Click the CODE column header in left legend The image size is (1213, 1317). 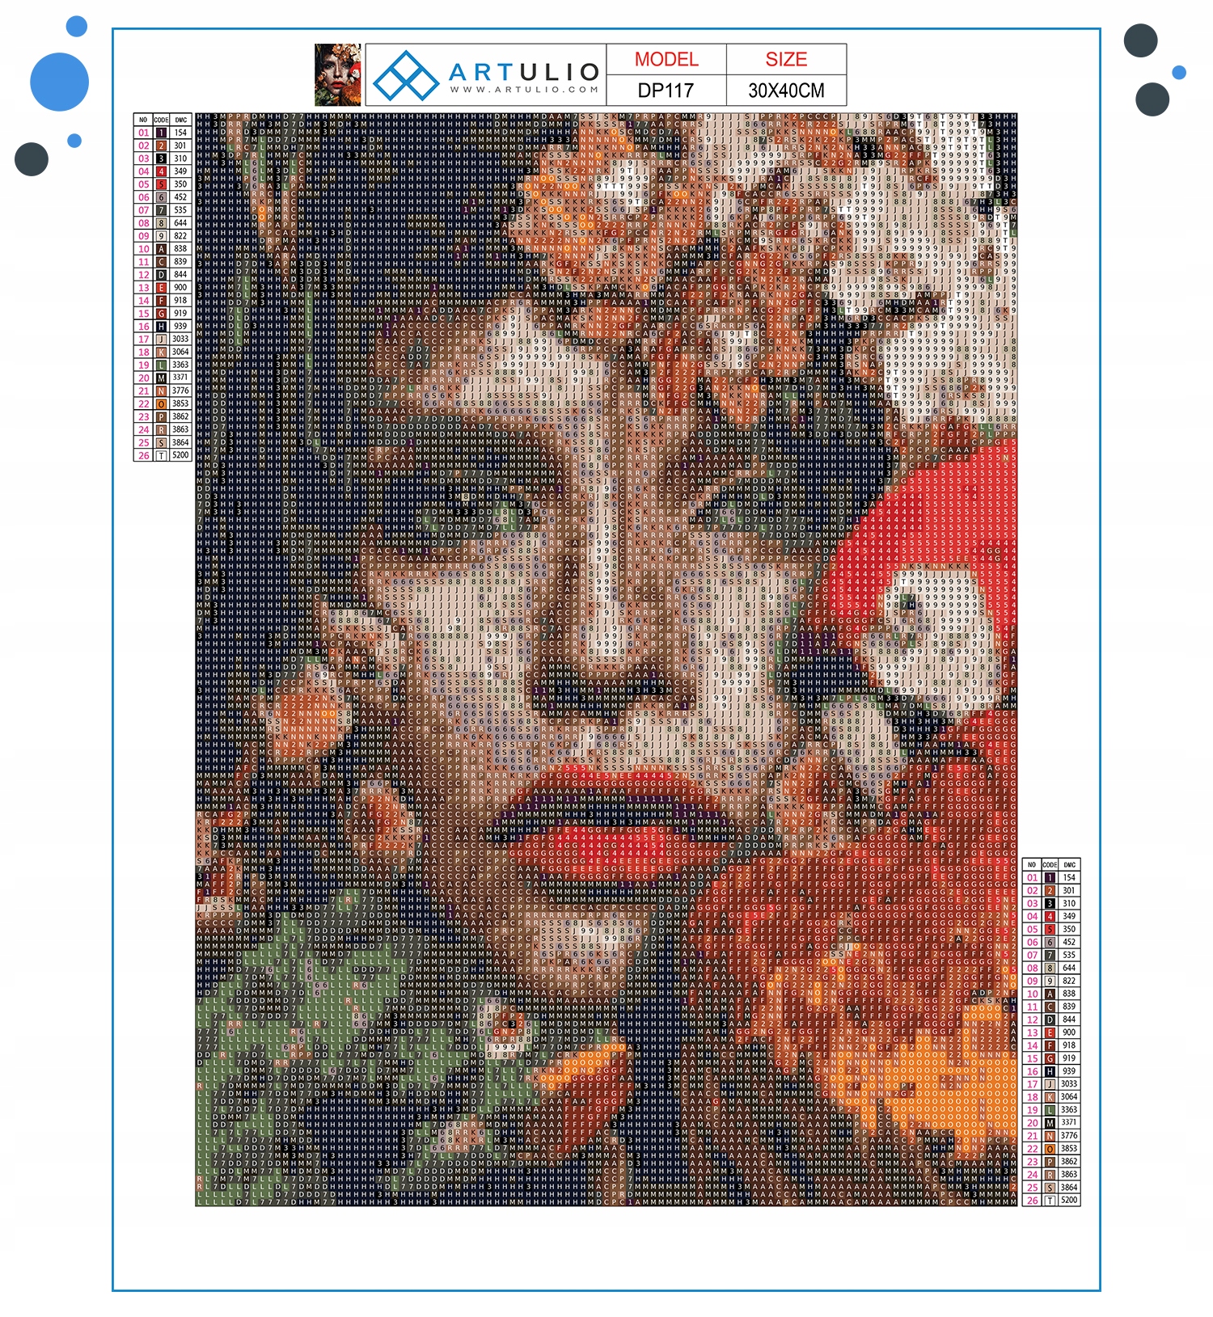161,120
